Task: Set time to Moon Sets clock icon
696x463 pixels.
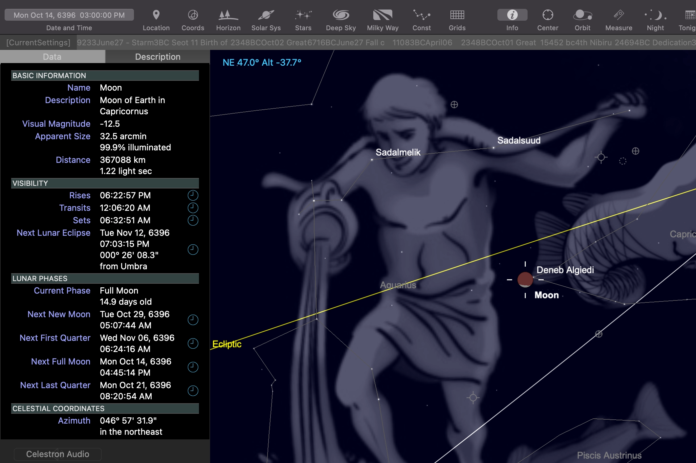Action: [193, 220]
